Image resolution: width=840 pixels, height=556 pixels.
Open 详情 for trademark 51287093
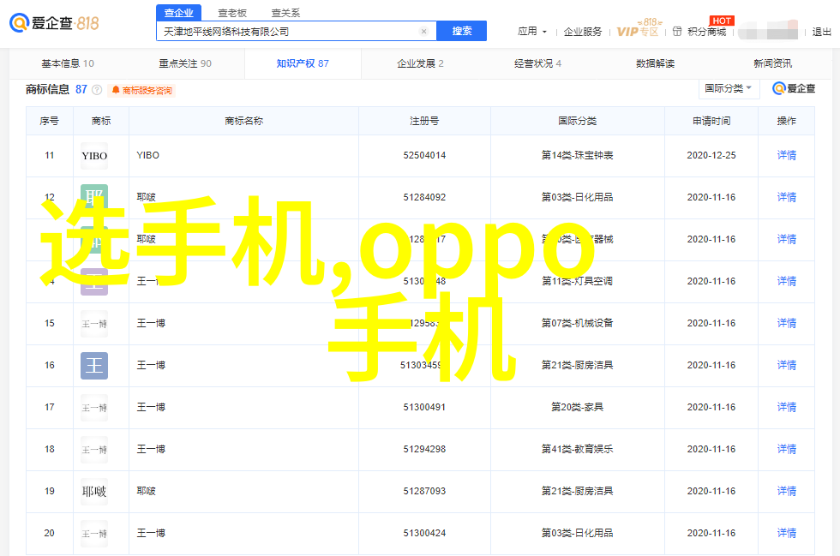[x=787, y=491]
